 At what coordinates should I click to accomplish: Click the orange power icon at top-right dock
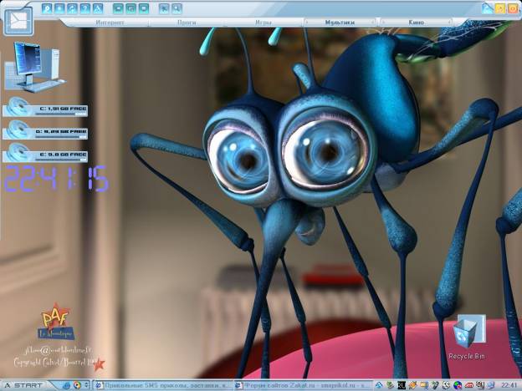(513, 8)
